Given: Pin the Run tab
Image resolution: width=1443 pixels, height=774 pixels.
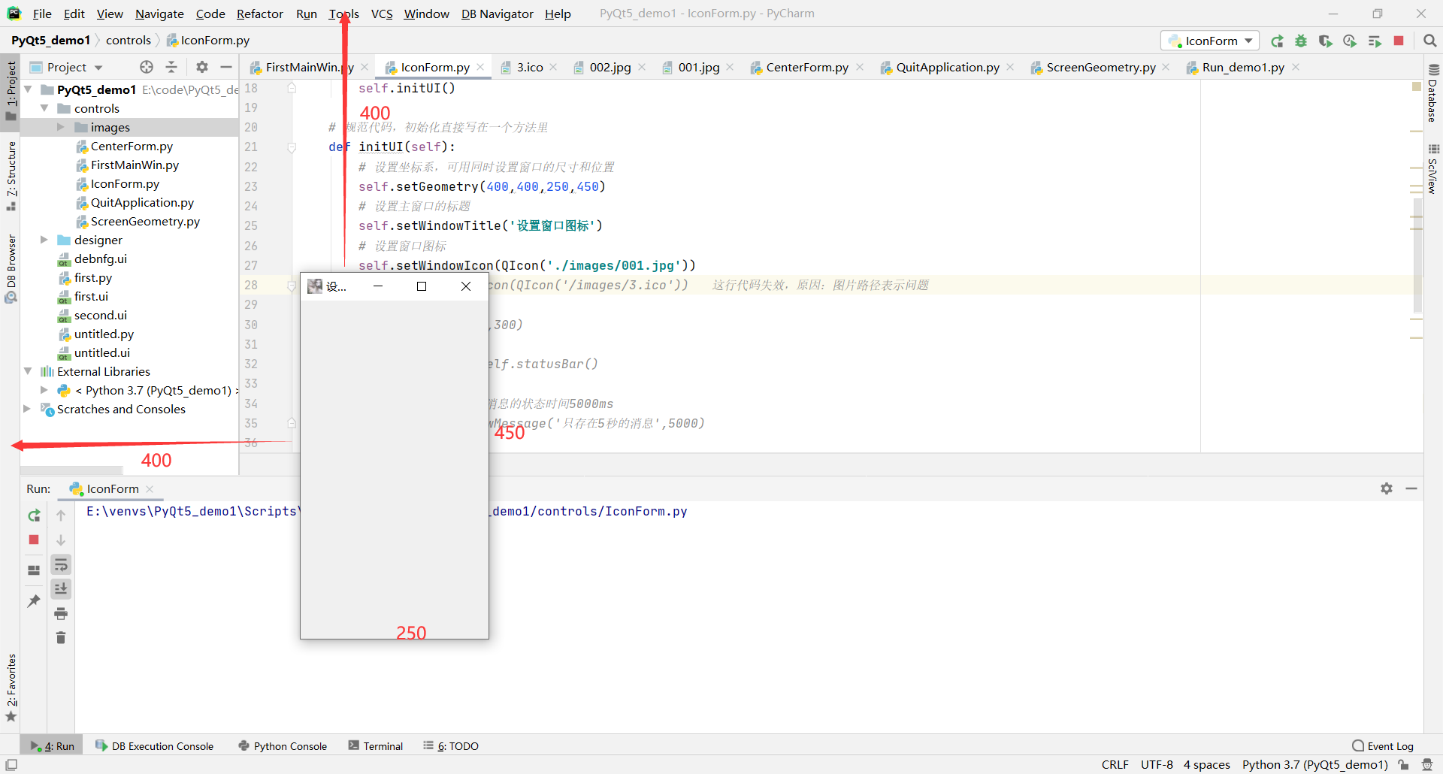Looking at the screenshot, I should (34, 601).
